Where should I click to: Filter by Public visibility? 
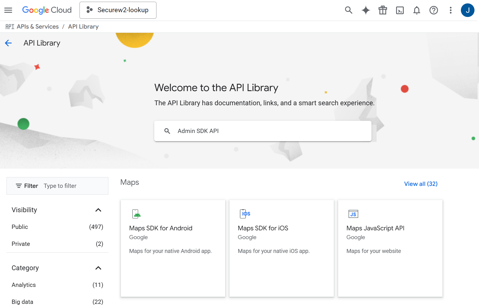click(20, 227)
